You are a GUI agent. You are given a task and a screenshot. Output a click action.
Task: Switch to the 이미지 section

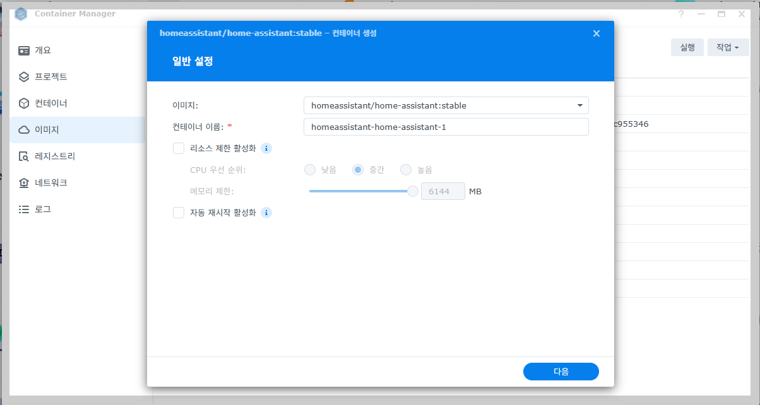point(77,130)
